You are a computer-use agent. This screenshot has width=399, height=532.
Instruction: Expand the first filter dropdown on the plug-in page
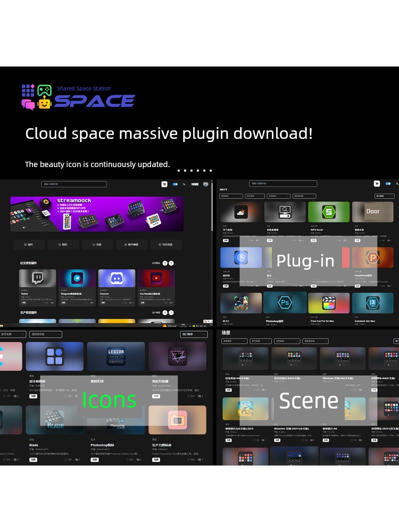[x=231, y=196]
